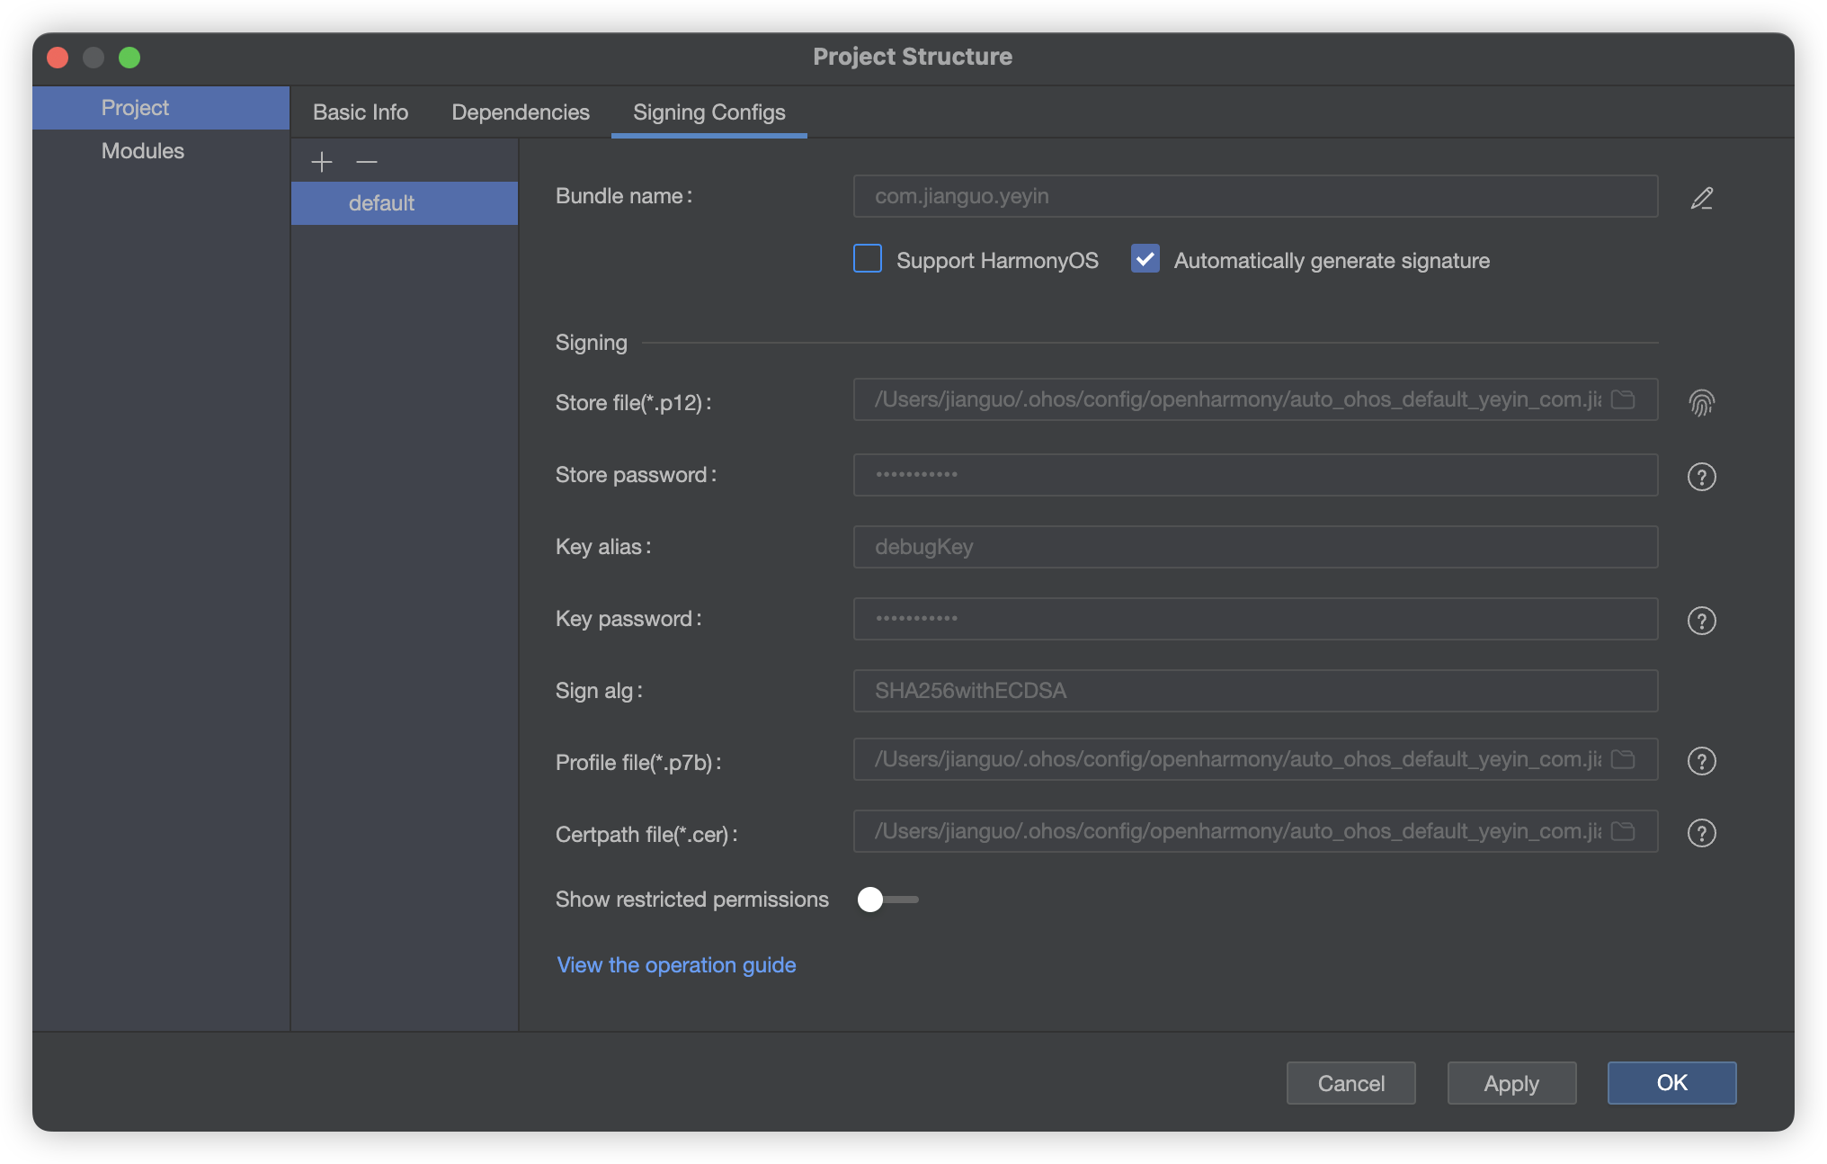Click the folder icon next to Store file
The width and height of the screenshot is (1827, 1164).
(1625, 401)
